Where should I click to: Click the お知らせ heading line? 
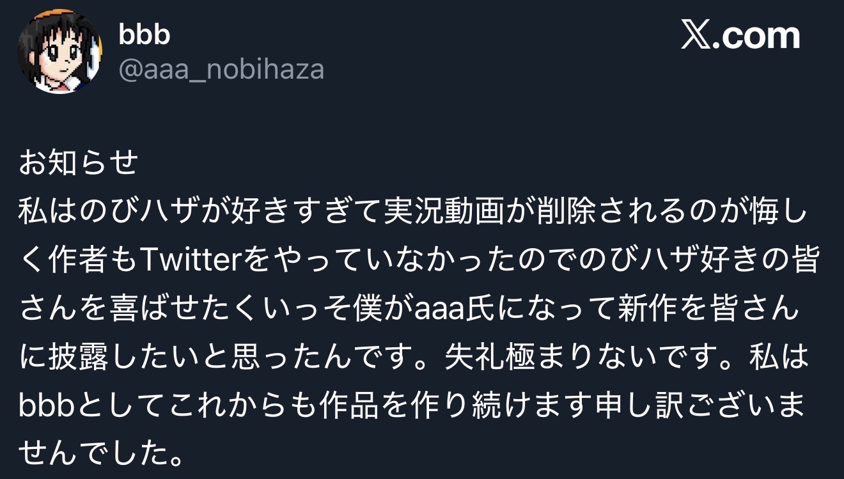pyautogui.click(x=78, y=164)
